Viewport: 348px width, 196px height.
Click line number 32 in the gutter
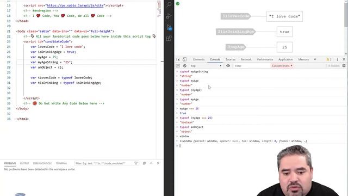(9, 88)
